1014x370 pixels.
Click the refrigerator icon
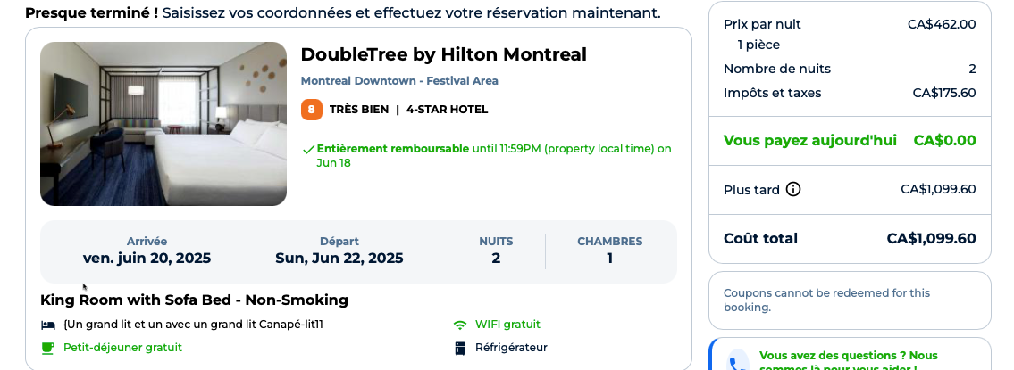(460, 348)
